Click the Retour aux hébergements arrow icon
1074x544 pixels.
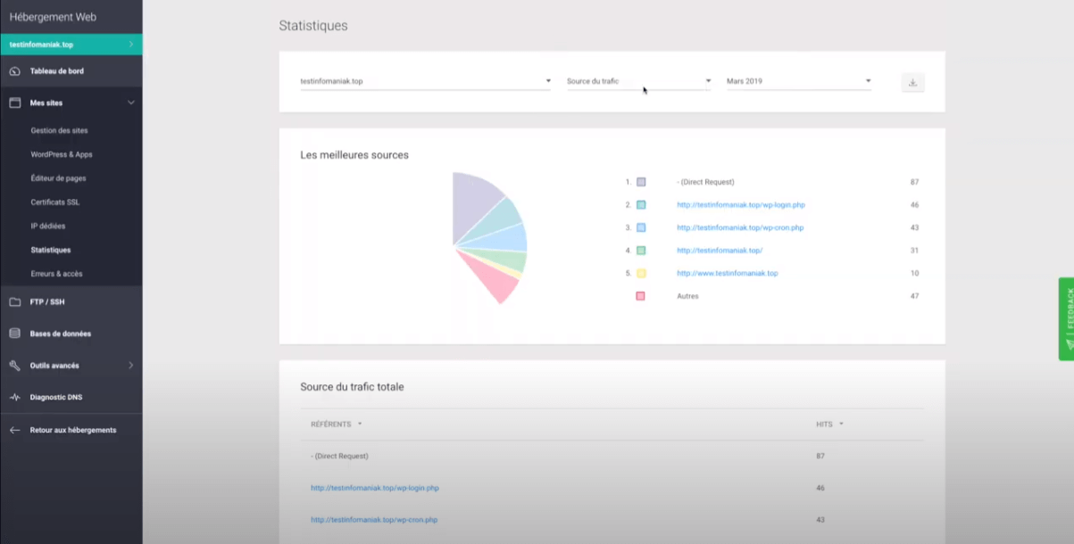[x=14, y=430]
